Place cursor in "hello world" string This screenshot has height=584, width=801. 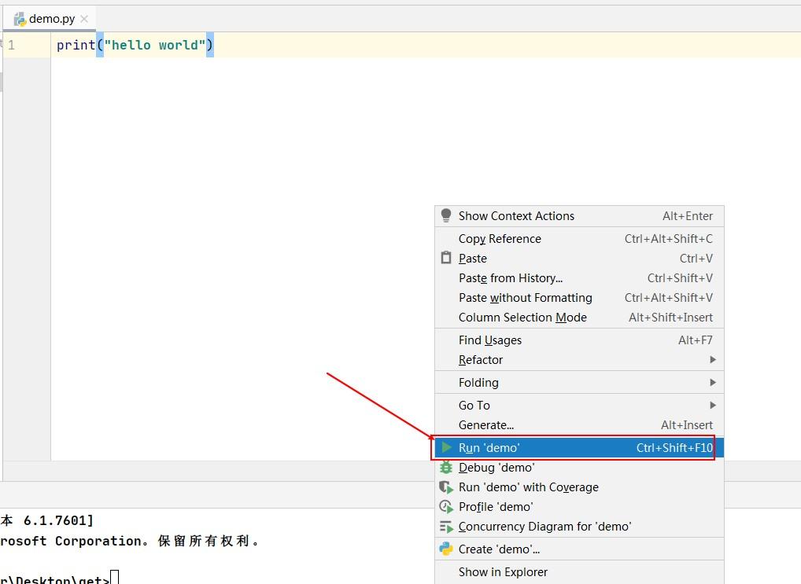click(x=155, y=45)
